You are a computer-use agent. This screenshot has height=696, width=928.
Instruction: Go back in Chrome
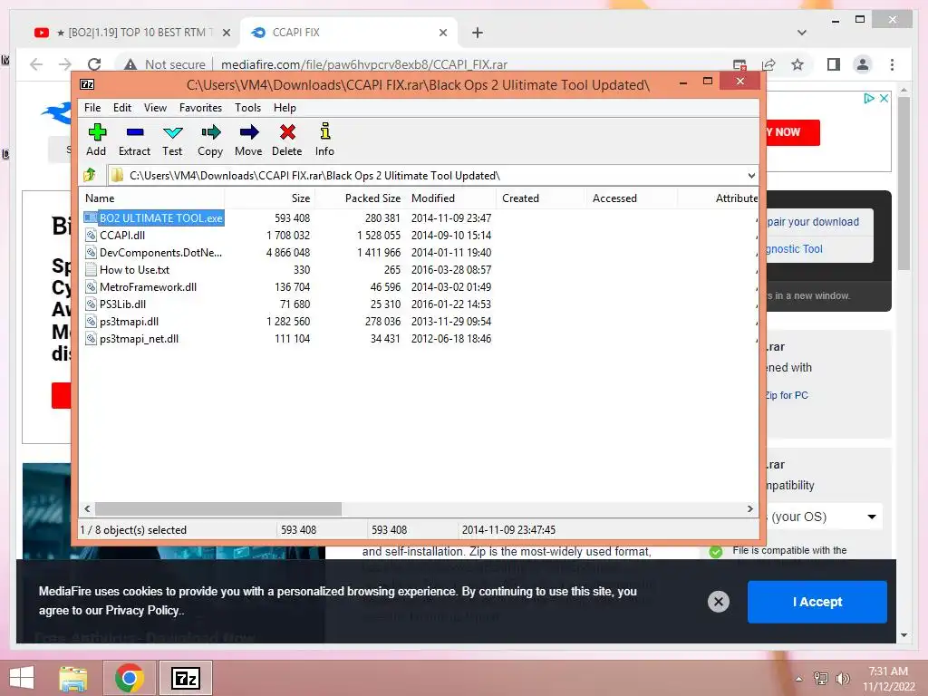[35, 64]
